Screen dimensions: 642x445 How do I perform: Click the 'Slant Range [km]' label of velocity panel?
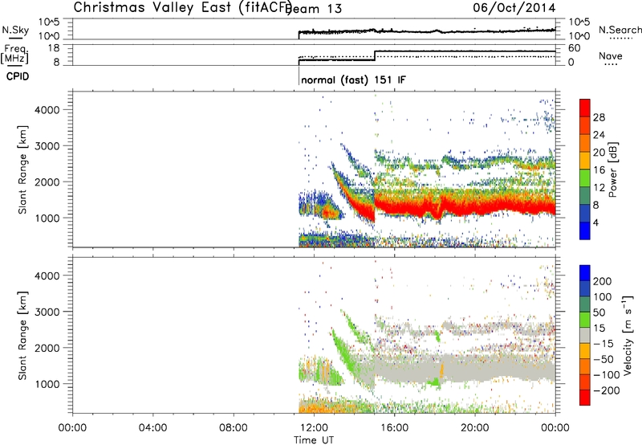pos(22,336)
